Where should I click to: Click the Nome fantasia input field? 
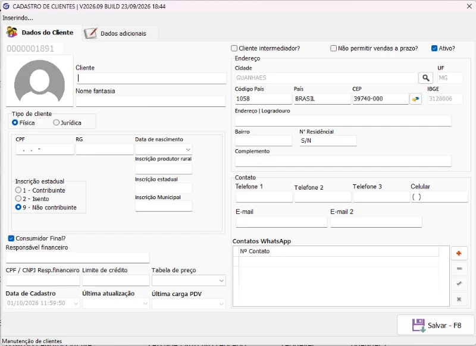(x=151, y=101)
